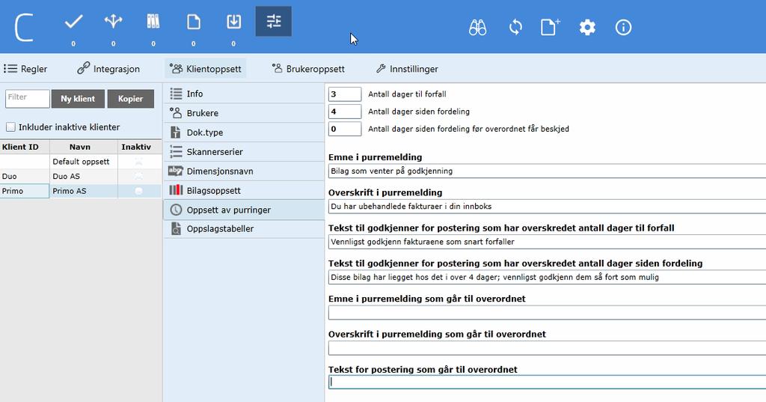
Task: Toggle Inaktiv indicator for Default oppsett row
Action: tap(138, 162)
